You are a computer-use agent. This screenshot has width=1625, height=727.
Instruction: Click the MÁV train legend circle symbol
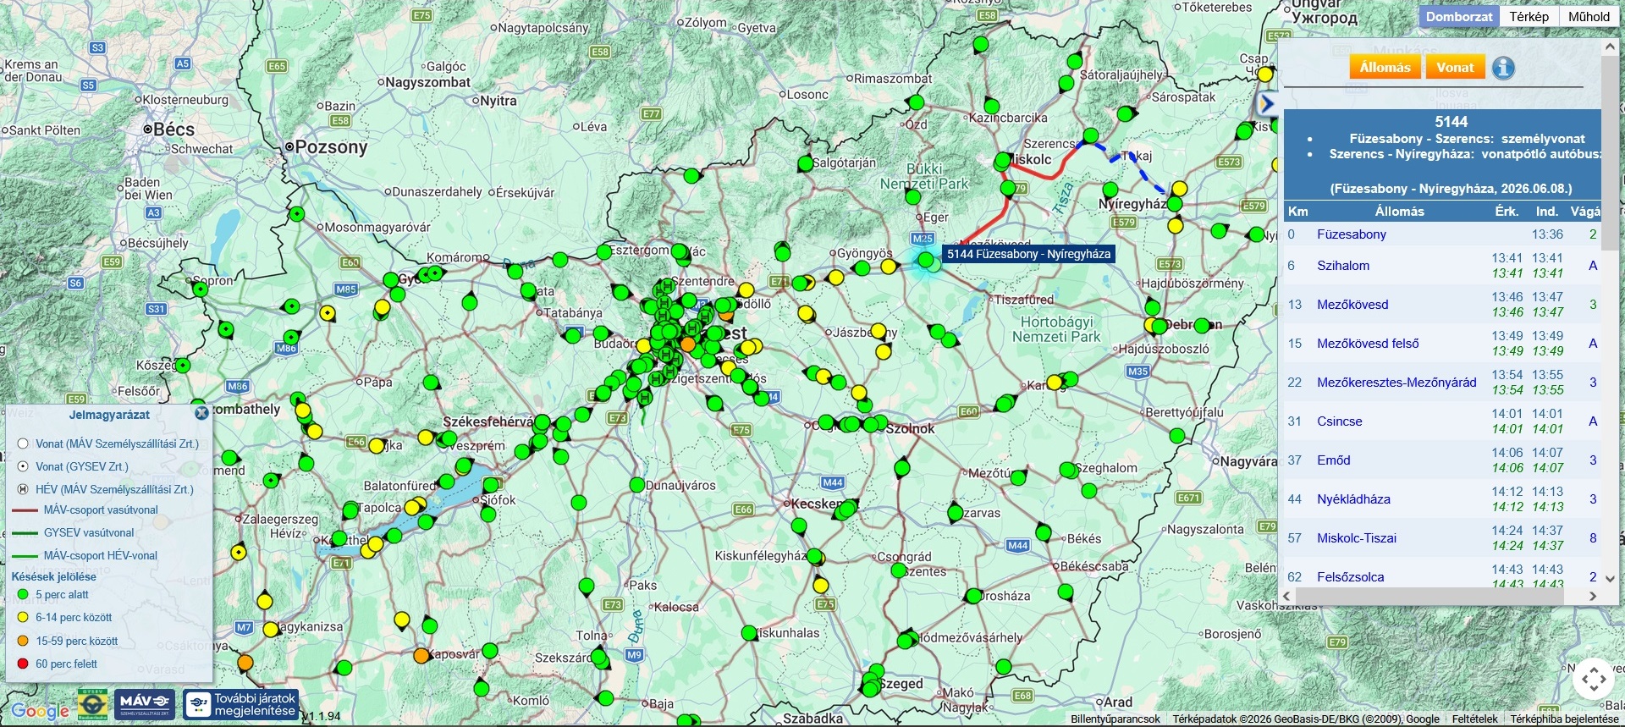coord(23,443)
